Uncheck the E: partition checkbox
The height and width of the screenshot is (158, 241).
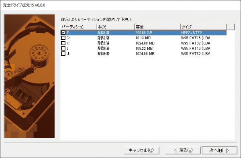point(63,32)
